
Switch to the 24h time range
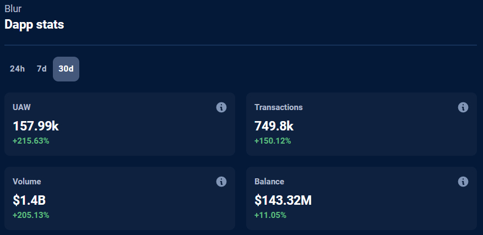[x=17, y=69]
